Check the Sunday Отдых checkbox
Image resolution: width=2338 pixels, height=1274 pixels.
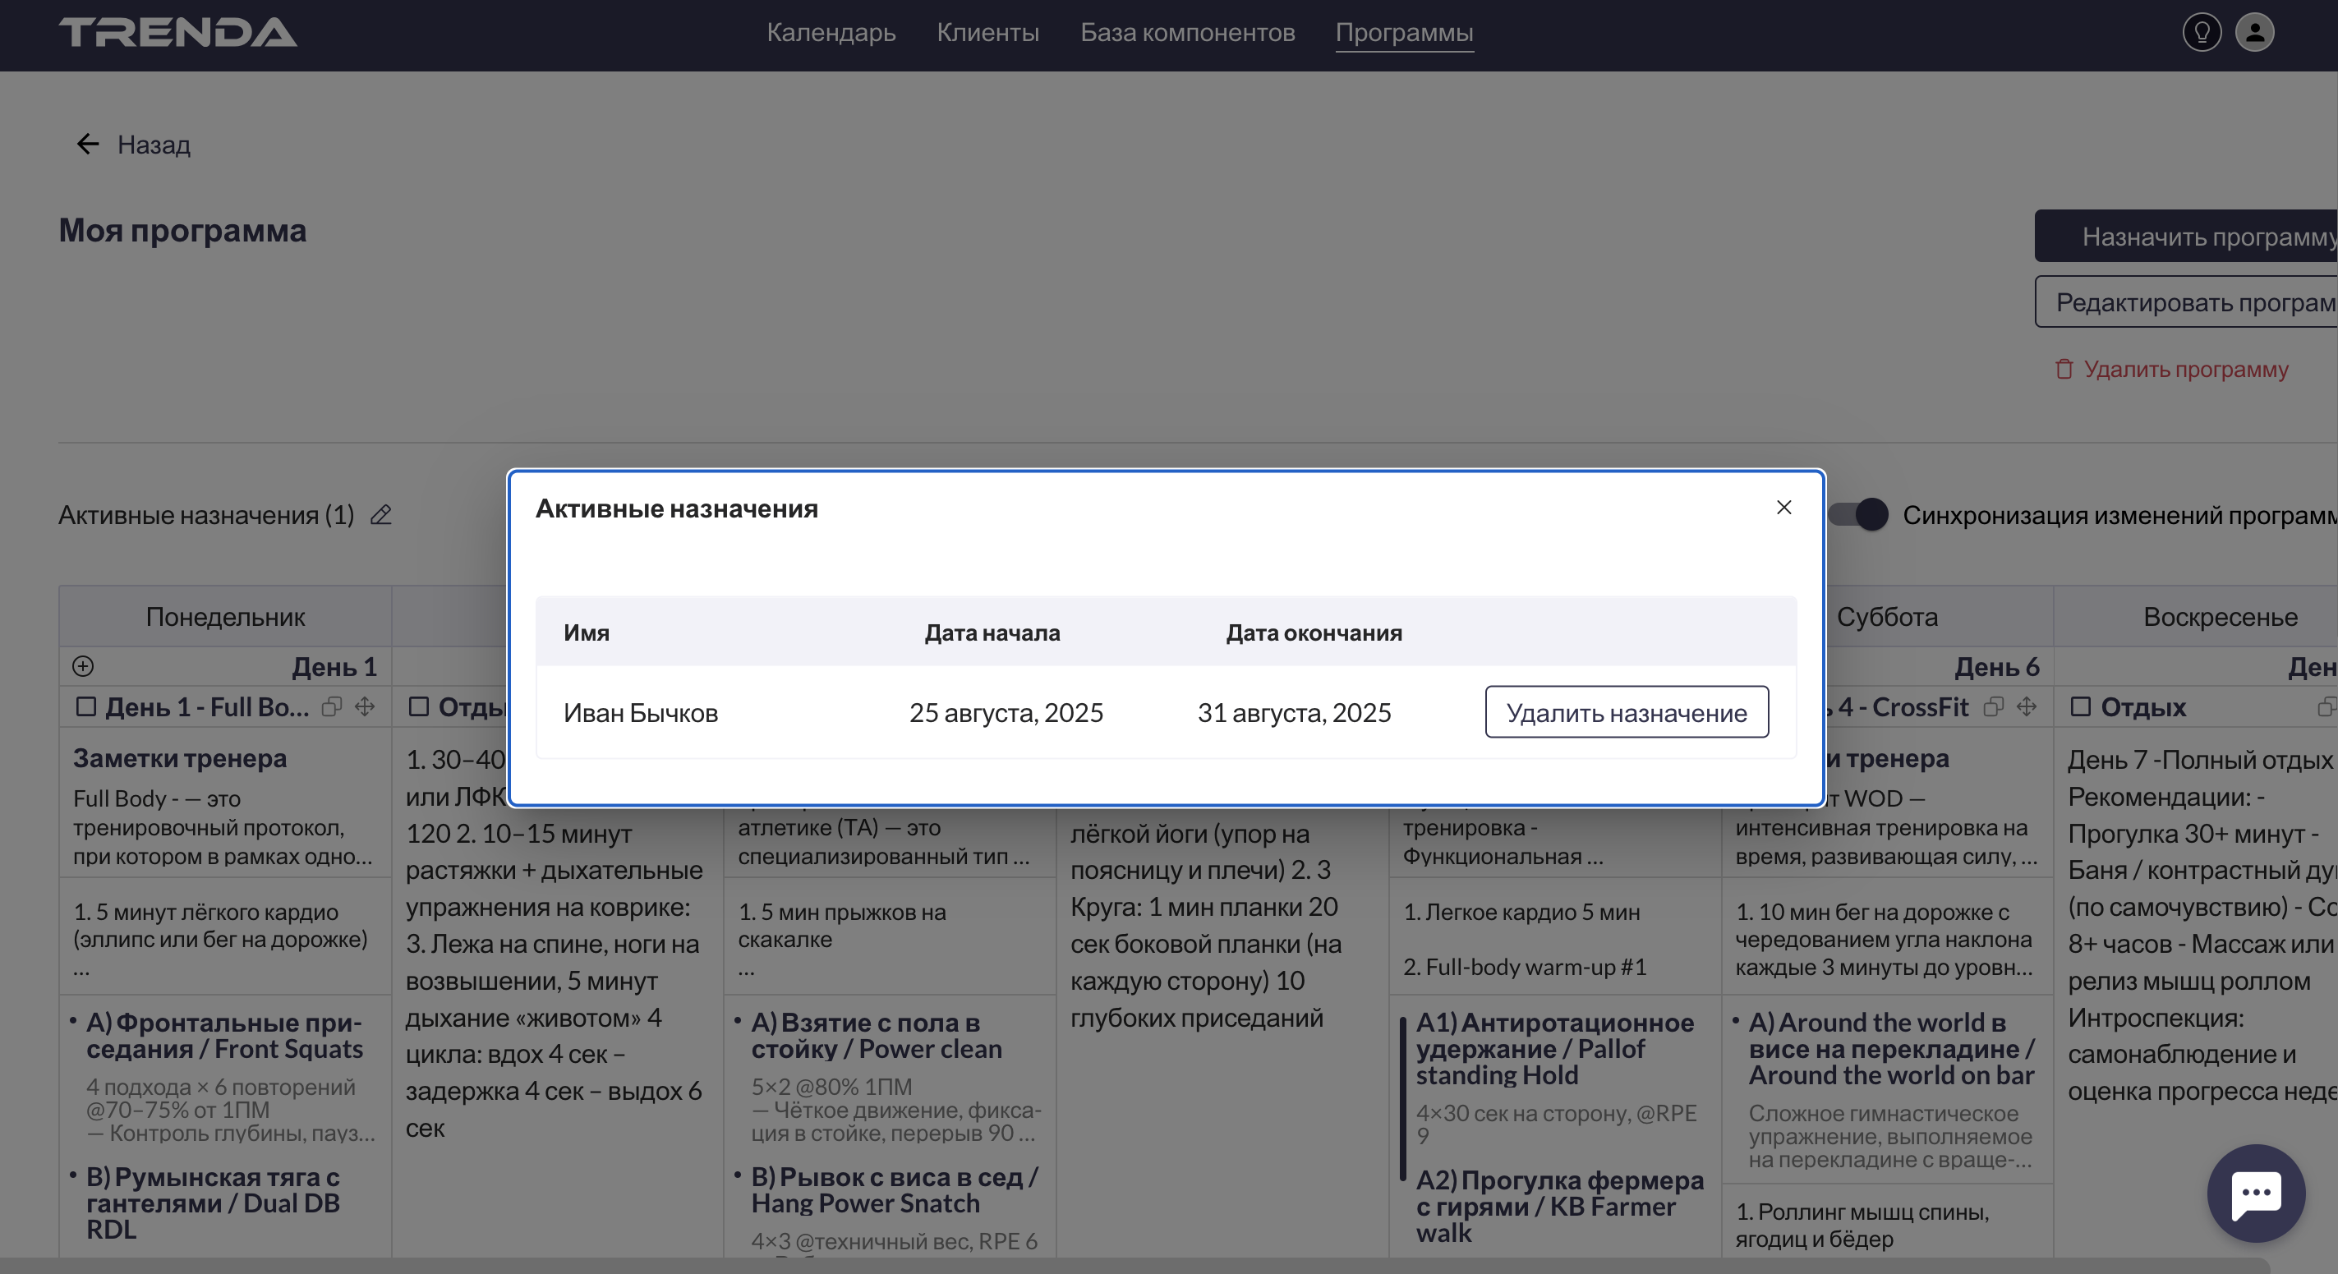(x=2080, y=707)
